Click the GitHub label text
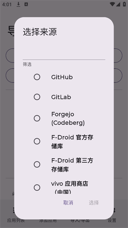The height and width of the screenshot is (228, 128). 62,77
